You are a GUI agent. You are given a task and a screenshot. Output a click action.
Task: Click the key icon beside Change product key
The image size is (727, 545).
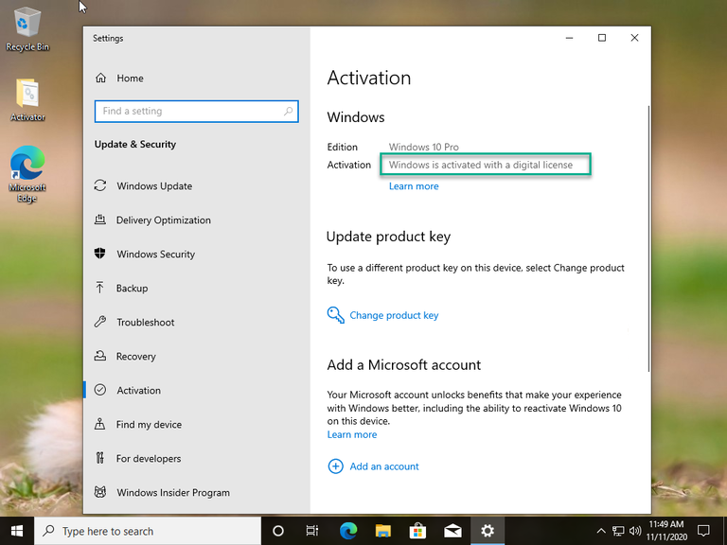coord(336,315)
